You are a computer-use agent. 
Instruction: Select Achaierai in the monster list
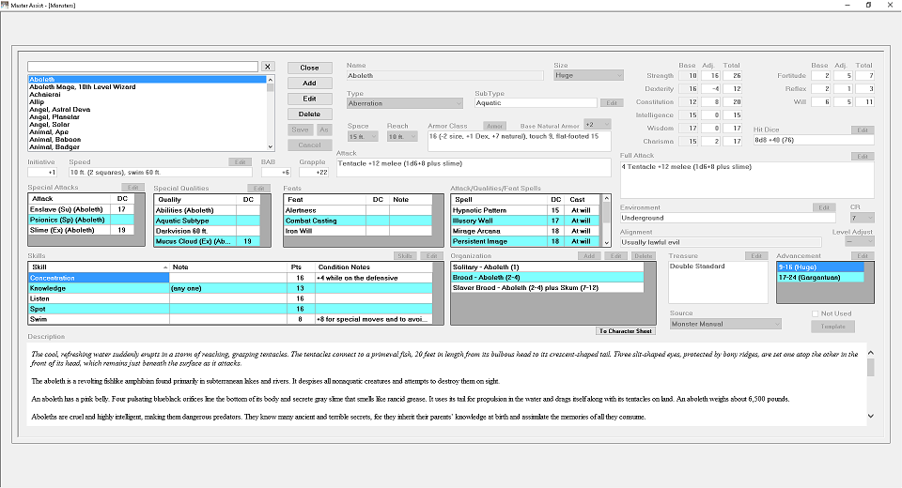(148, 94)
